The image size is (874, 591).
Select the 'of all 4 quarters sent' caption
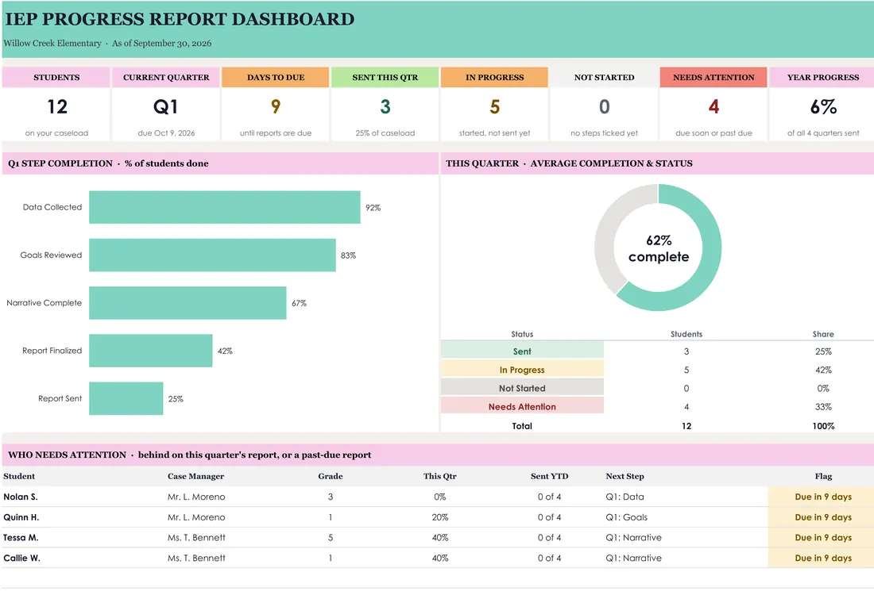click(823, 133)
